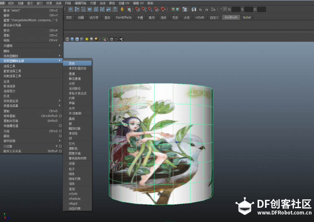This screenshot has width=314, height=222.
Task: Click the yellow use-all-lights sphere icon
Action: click(x=87, y=39)
